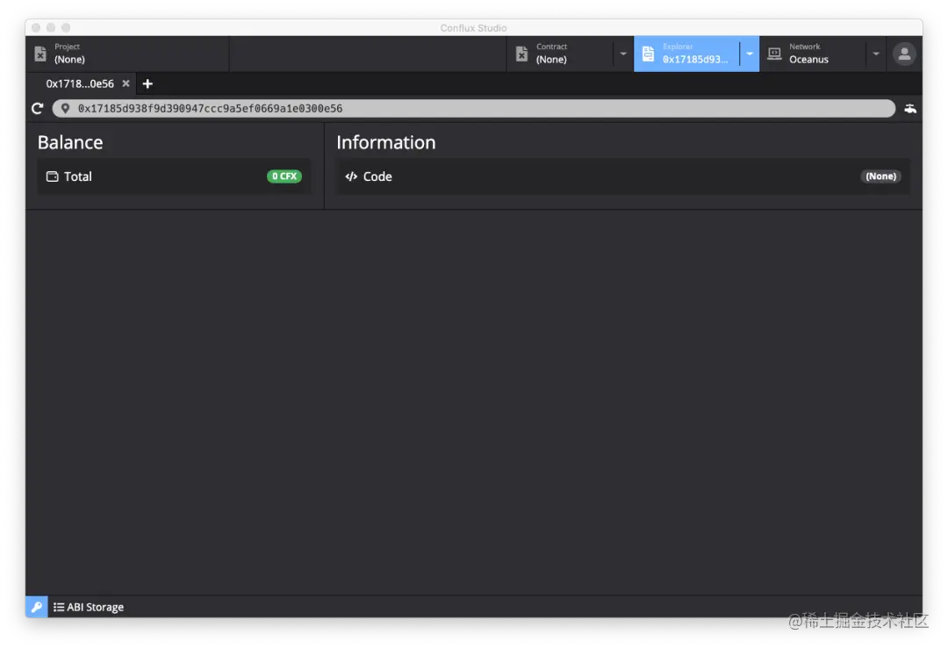Viewport: 948px width, 649px height.
Task: Add a new explorer tab
Action: click(x=147, y=83)
